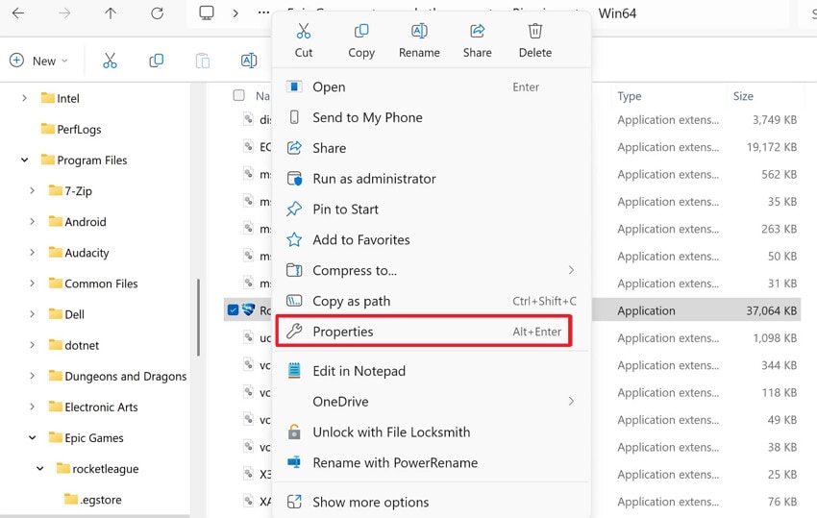The image size is (817, 518).
Task: Click the This PC monitor icon in address bar
Action: (207, 13)
